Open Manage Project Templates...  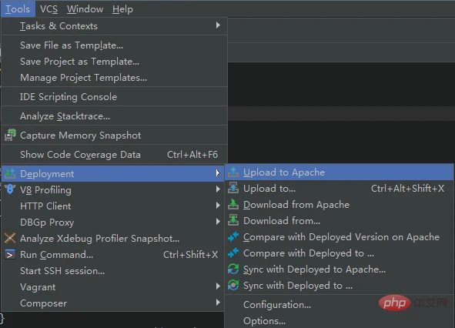(114, 78)
